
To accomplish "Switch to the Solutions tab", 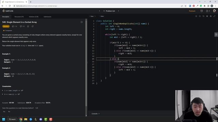I will tap(34, 17).
